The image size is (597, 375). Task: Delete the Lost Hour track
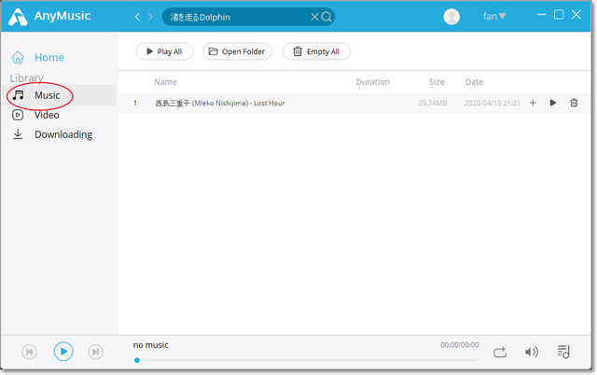[x=574, y=103]
